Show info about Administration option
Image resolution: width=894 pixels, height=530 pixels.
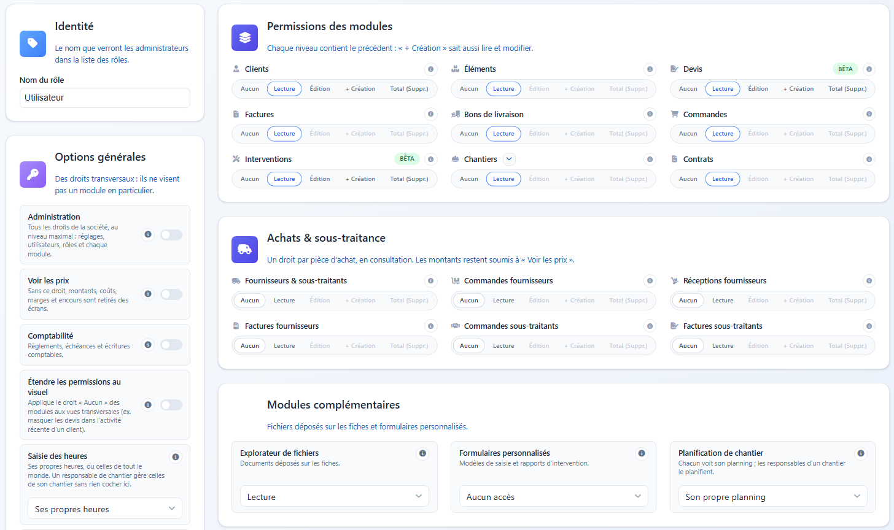pos(148,234)
